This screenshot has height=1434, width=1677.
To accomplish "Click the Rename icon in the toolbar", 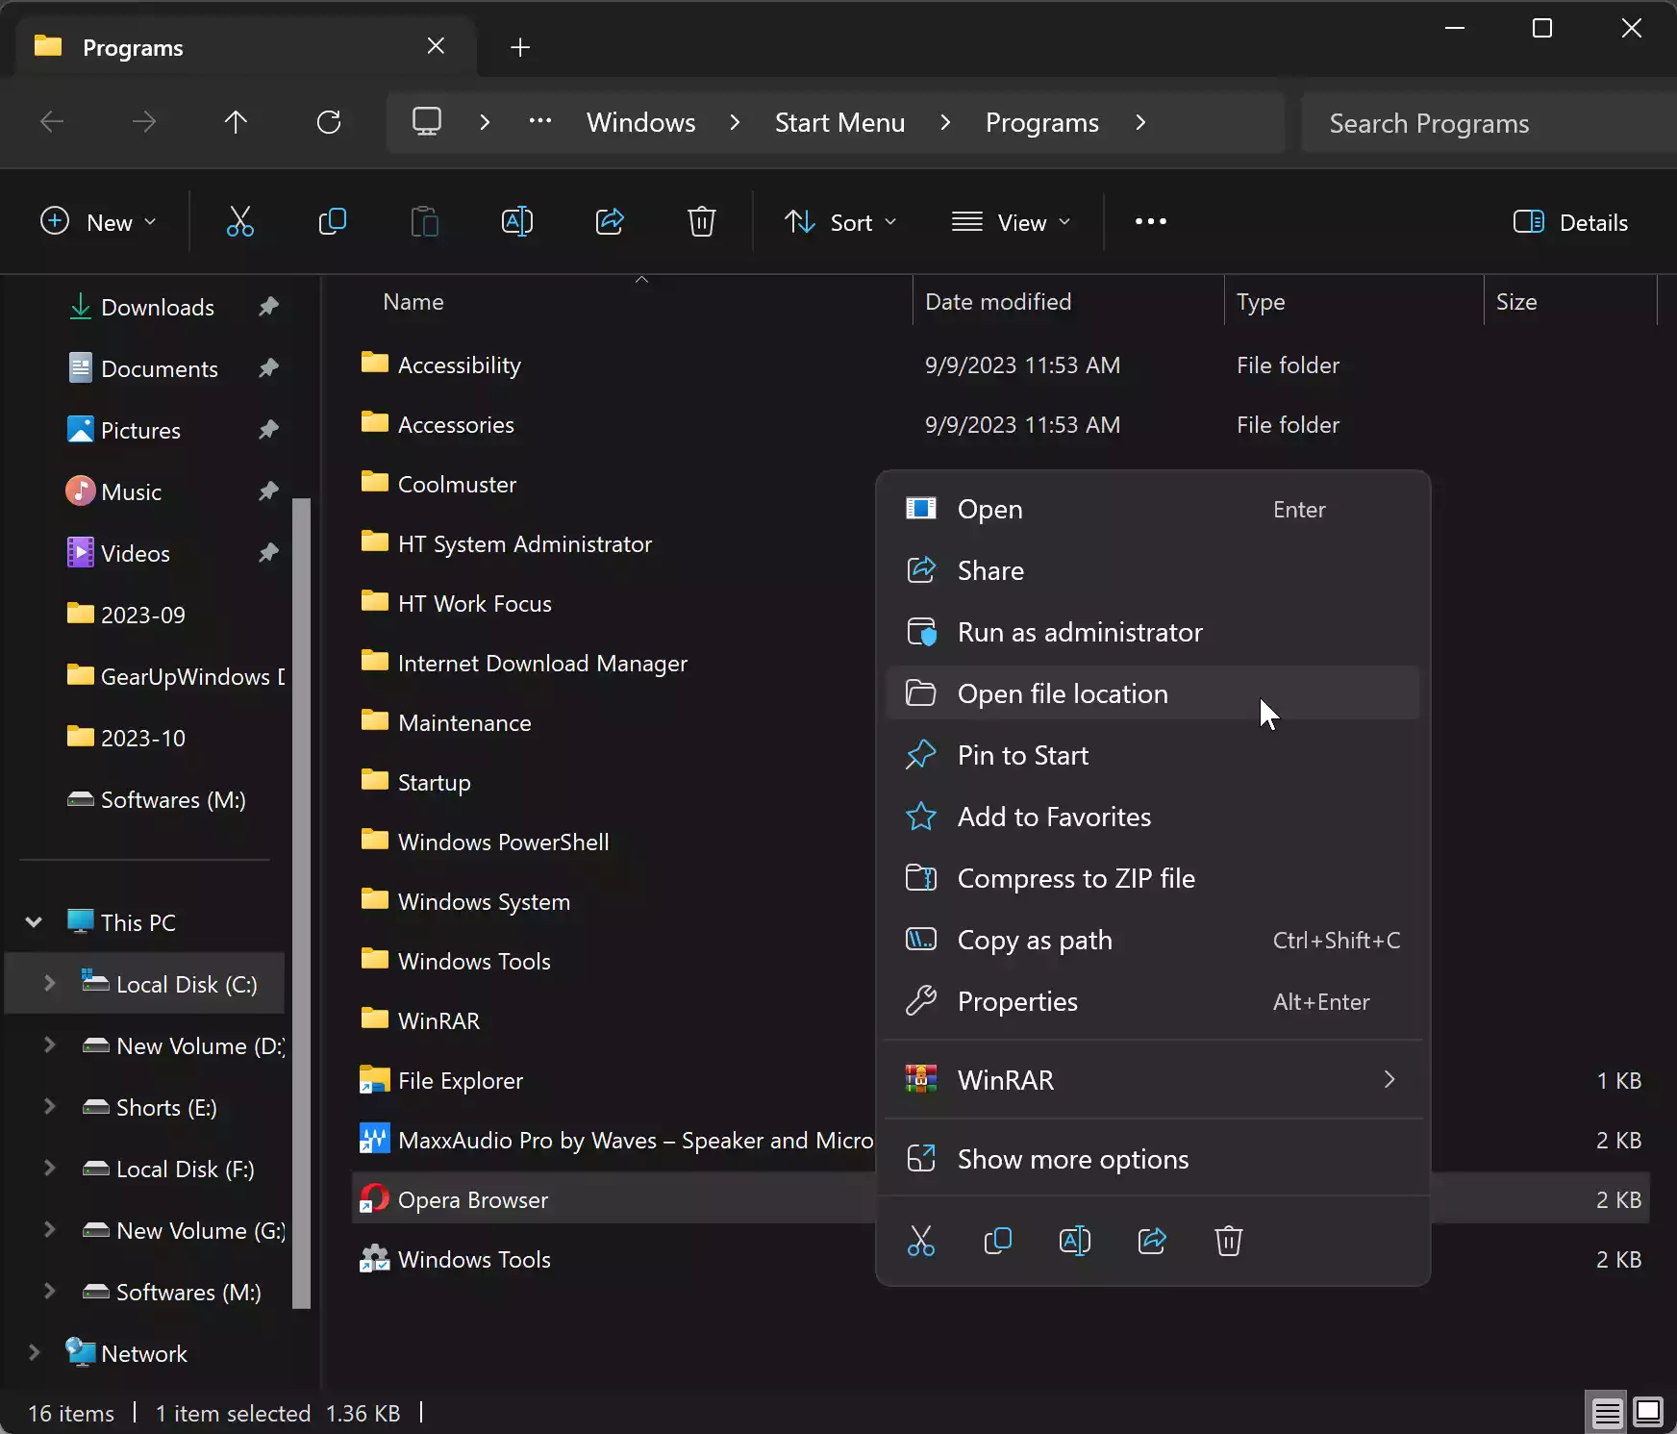I will (516, 221).
